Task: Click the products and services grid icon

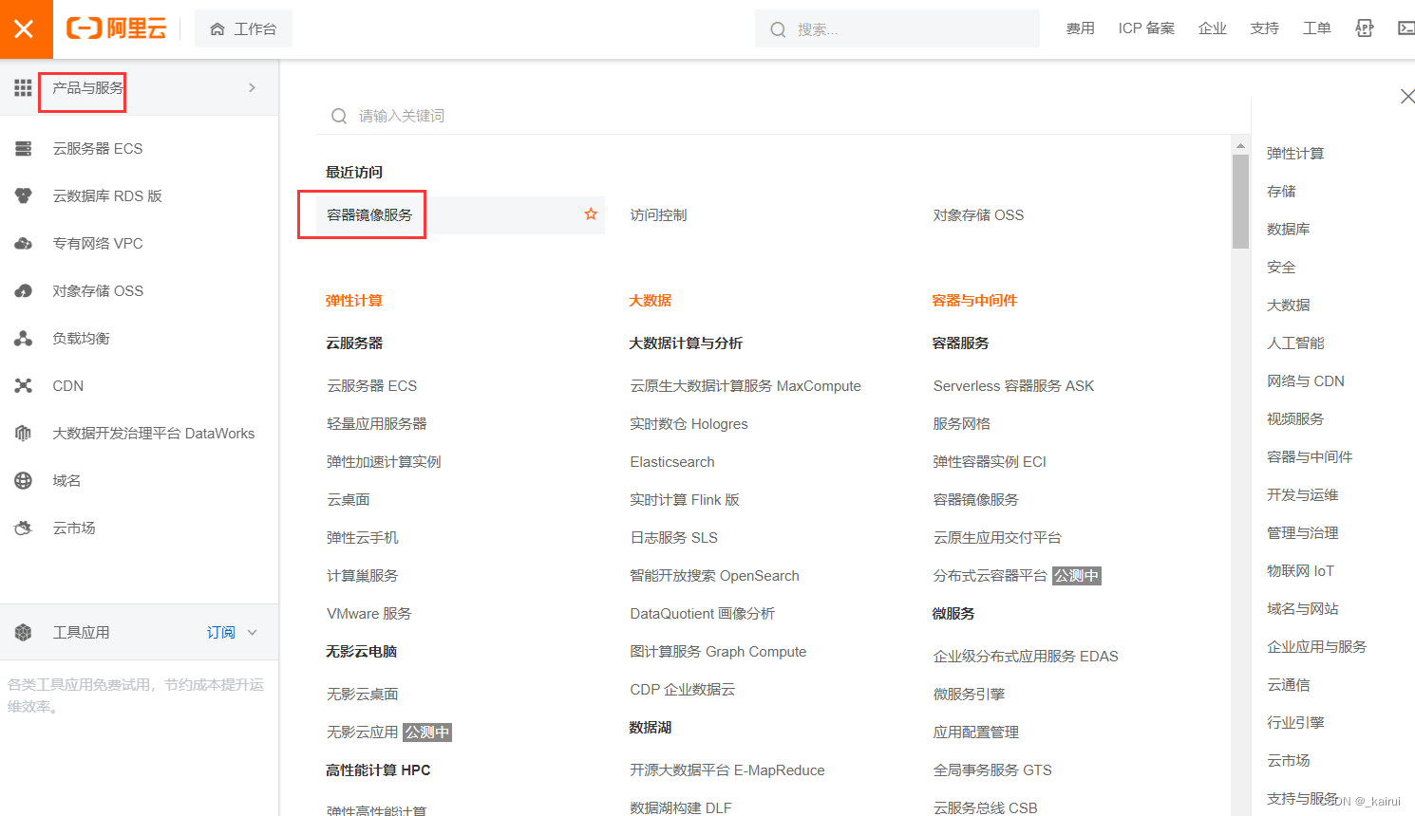Action: tap(23, 88)
